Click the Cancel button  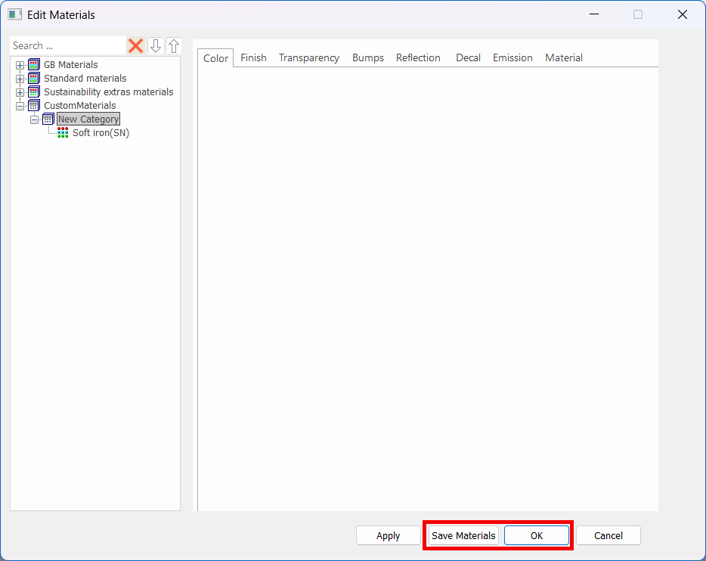coord(608,535)
